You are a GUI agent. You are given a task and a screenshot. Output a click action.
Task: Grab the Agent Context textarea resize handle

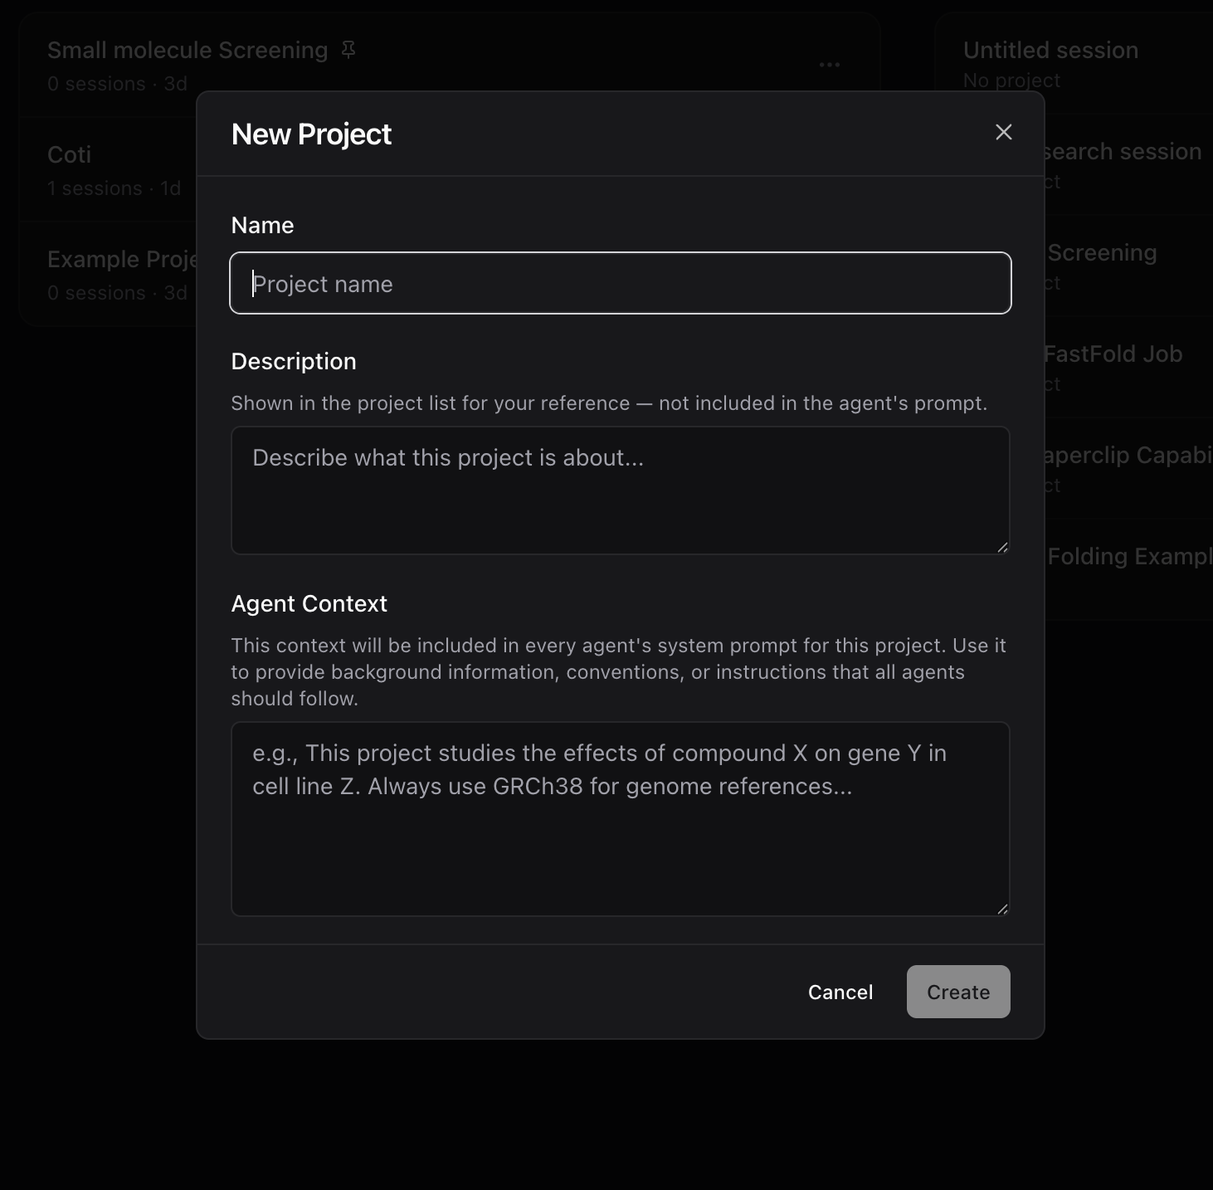[x=1002, y=909]
